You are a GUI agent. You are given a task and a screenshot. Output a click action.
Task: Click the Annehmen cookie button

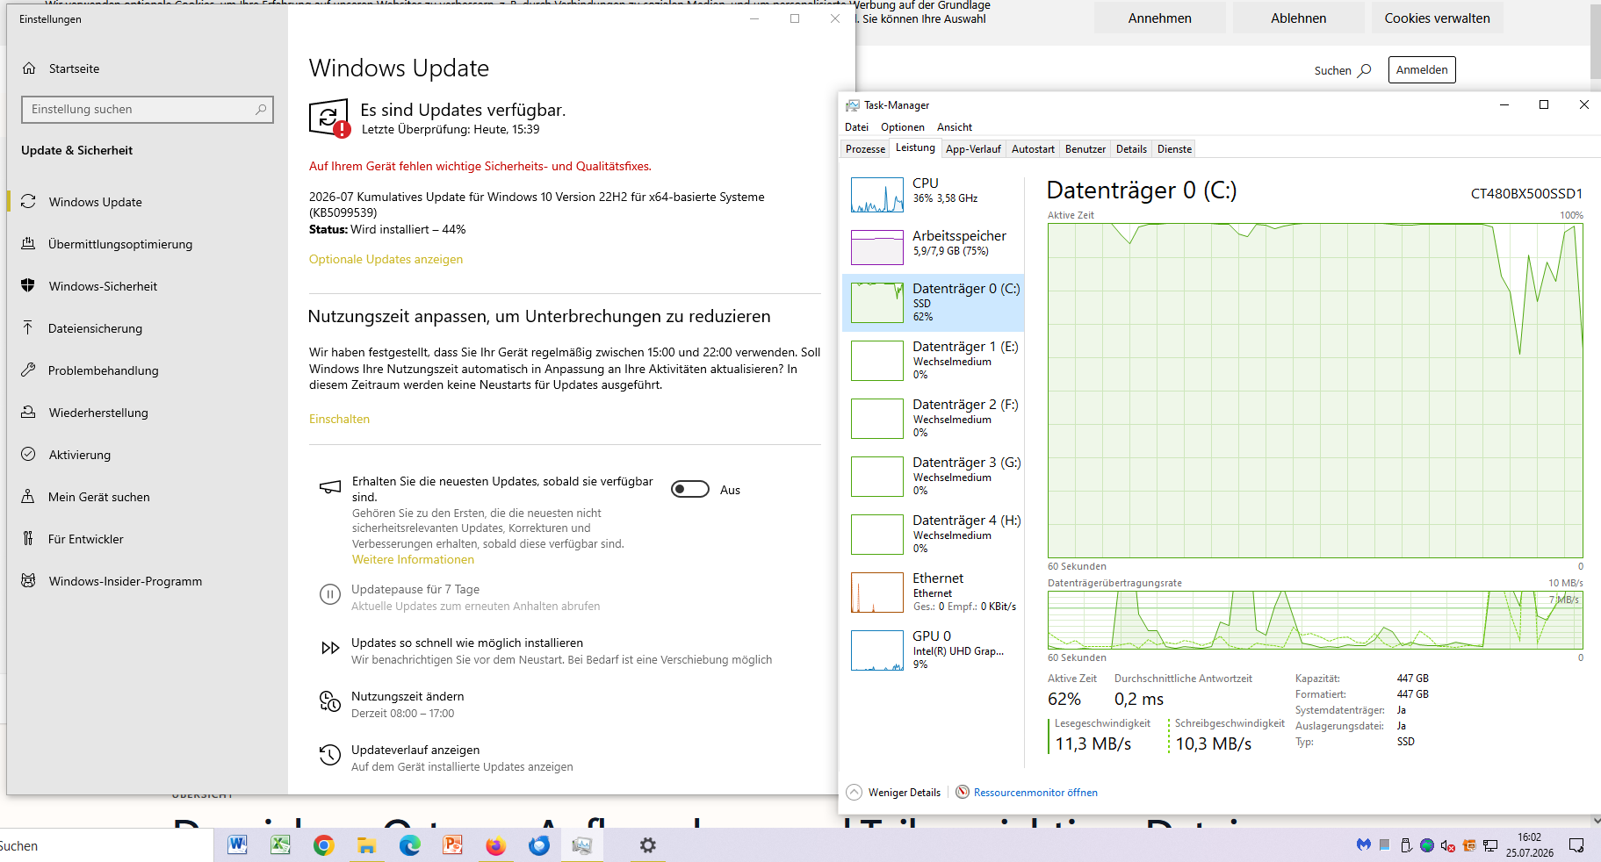1160,18
